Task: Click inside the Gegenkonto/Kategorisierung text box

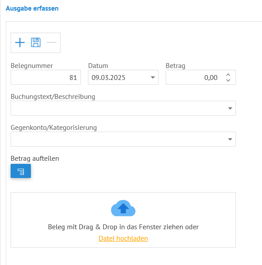Action: coord(118,139)
